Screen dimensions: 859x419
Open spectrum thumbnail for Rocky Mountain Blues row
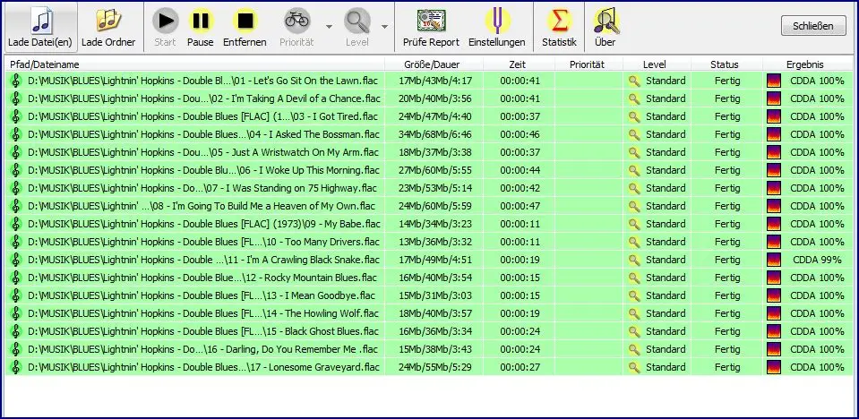coord(774,278)
